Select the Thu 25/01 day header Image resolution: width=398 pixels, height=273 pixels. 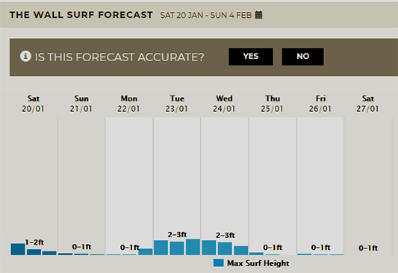point(273,104)
